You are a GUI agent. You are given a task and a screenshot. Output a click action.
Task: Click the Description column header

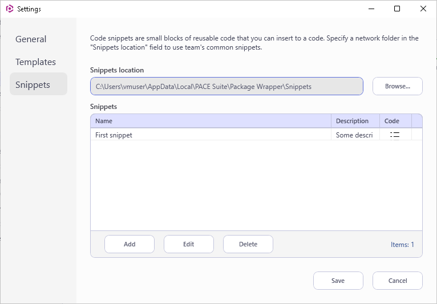click(x=355, y=121)
